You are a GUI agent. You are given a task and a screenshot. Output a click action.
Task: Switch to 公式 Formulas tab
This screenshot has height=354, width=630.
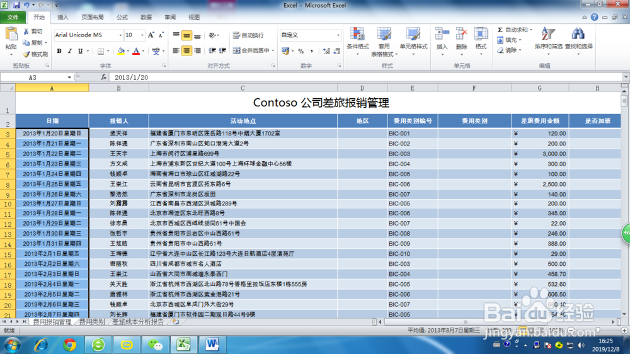pyautogui.click(x=122, y=17)
